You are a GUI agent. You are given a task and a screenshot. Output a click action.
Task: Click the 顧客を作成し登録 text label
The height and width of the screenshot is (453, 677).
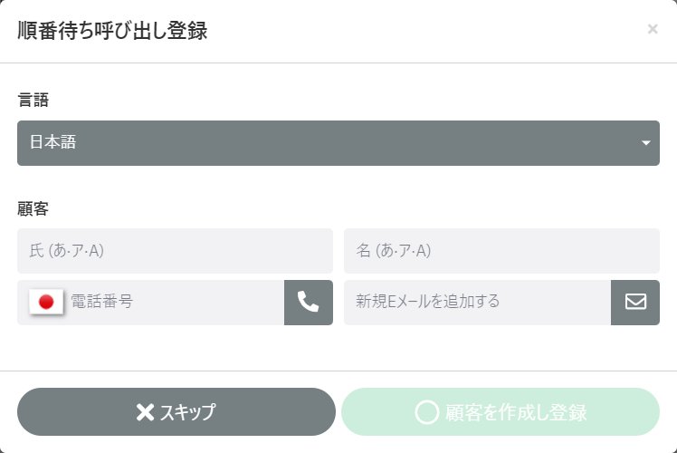[x=516, y=413]
